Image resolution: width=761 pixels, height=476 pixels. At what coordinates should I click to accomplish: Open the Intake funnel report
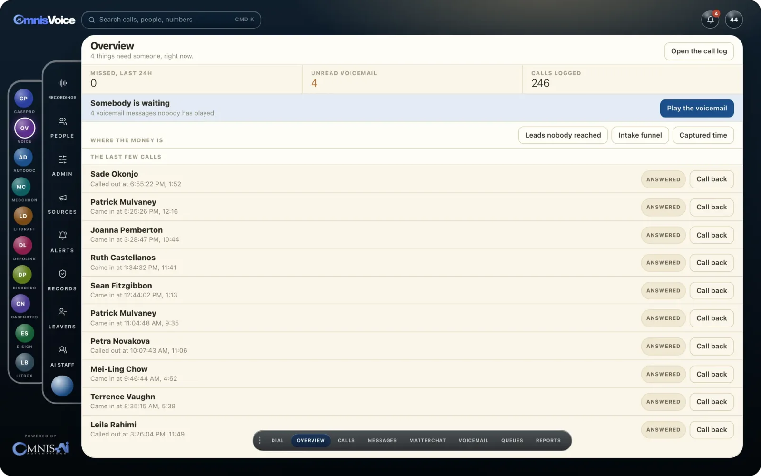coord(640,135)
